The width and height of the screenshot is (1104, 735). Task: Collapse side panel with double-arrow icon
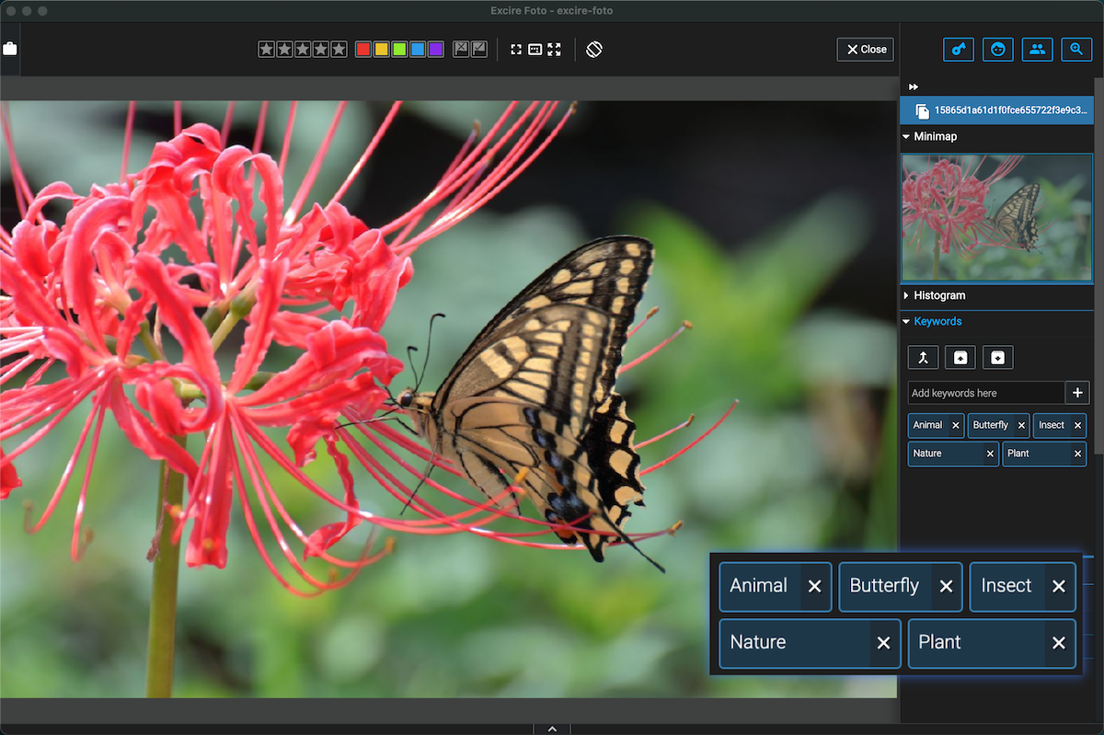pyautogui.click(x=914, y=86)
